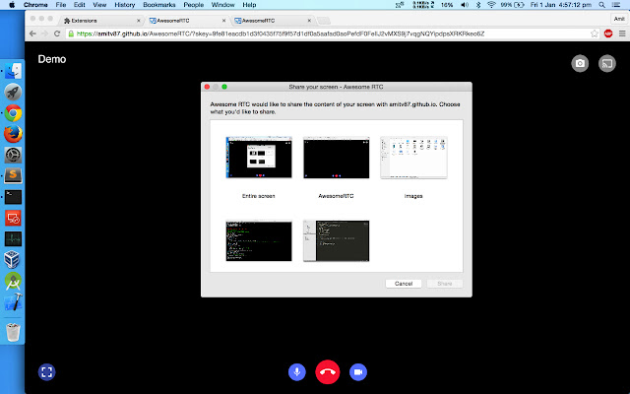Toggle the video camera button
This screenshot has width=630, height=394.
tap(358, 372)
